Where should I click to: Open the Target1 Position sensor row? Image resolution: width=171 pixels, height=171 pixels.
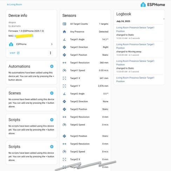click(85, 55)
